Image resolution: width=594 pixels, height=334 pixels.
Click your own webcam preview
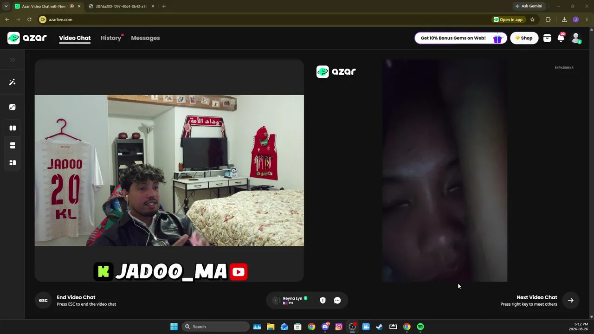tap(169, 170)
